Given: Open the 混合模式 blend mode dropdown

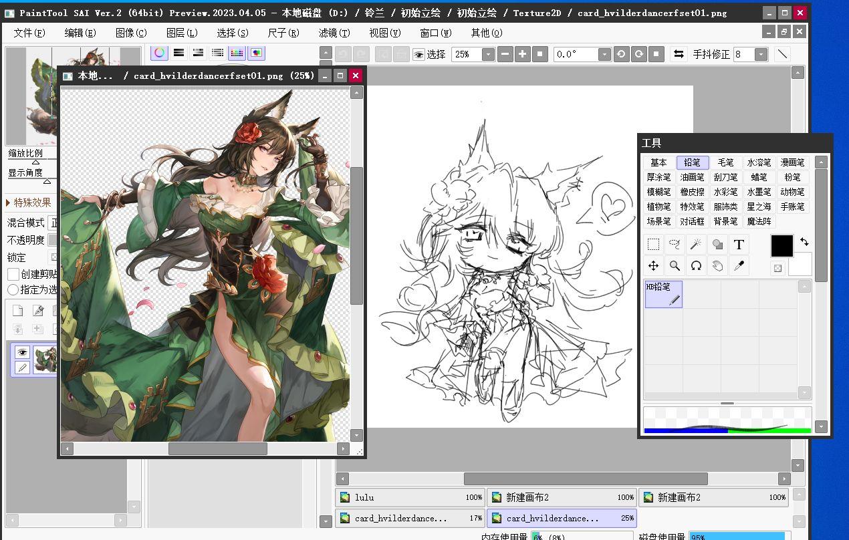Looking at the screenshot, I should pyautogui.click(x=53, y=223).
